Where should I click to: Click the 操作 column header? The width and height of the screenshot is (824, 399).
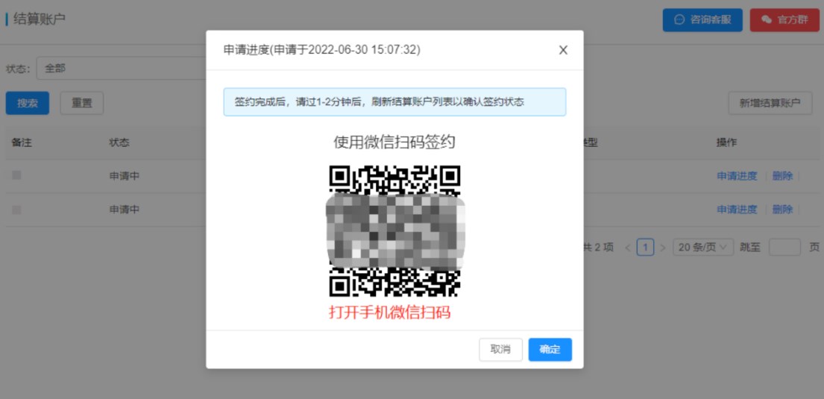(x=726, y=142)
